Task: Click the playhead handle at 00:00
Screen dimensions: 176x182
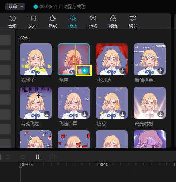Action: coord(20,165)
